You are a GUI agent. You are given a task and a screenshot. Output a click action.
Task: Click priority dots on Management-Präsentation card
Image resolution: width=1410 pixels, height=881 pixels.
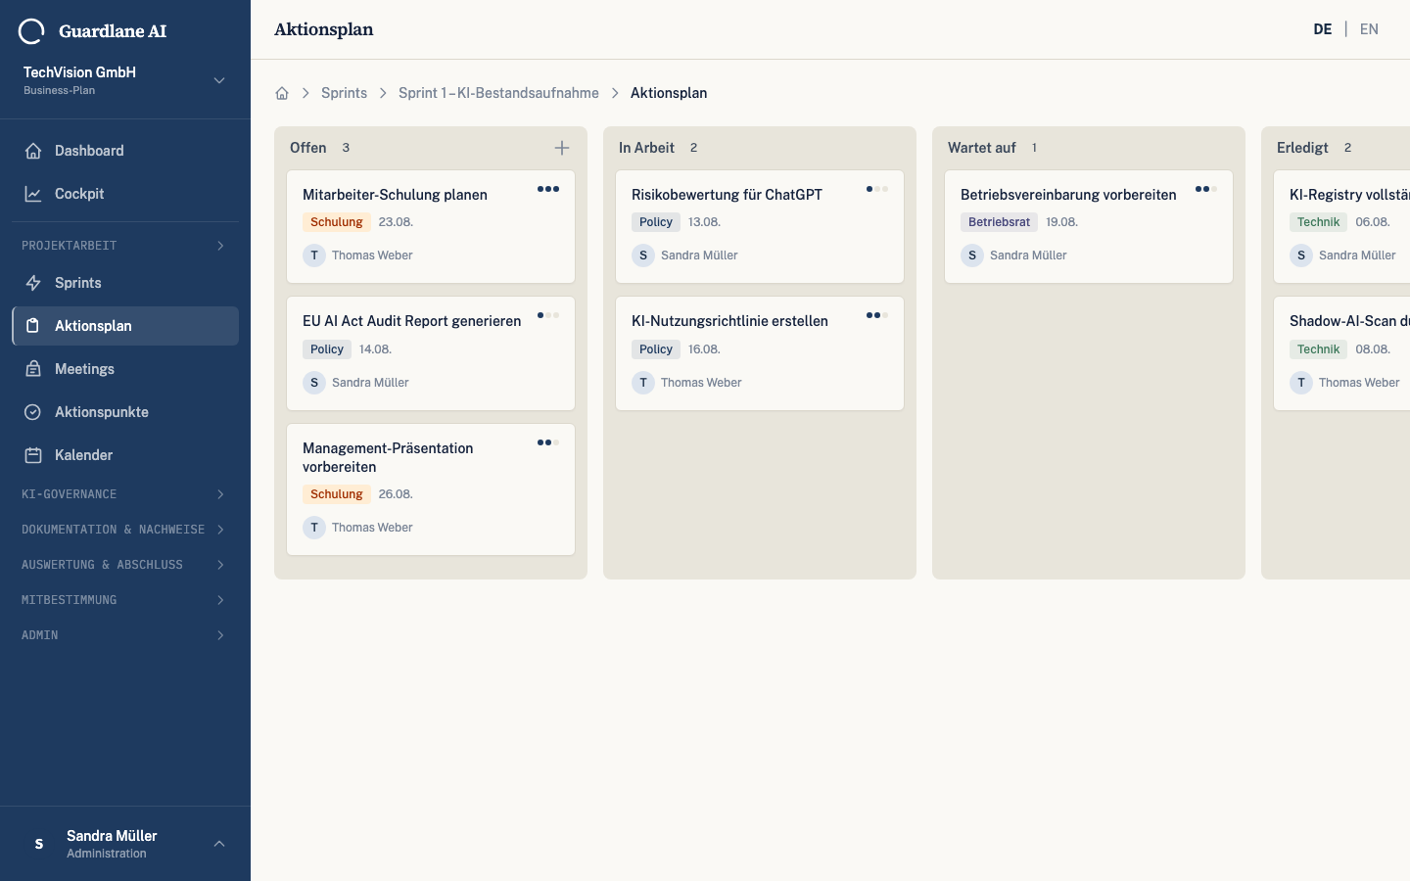point(548,442)
